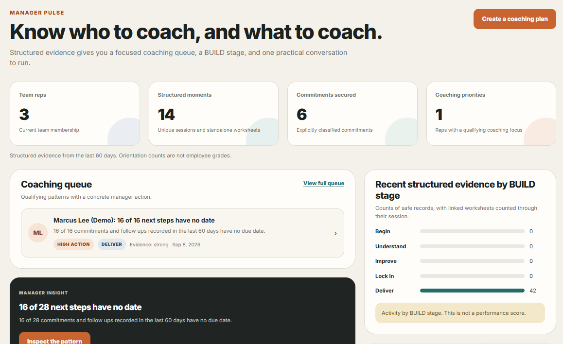The image size is (563, 344).
Task: Click the Coaching priorities card
Action: point(491,114)
